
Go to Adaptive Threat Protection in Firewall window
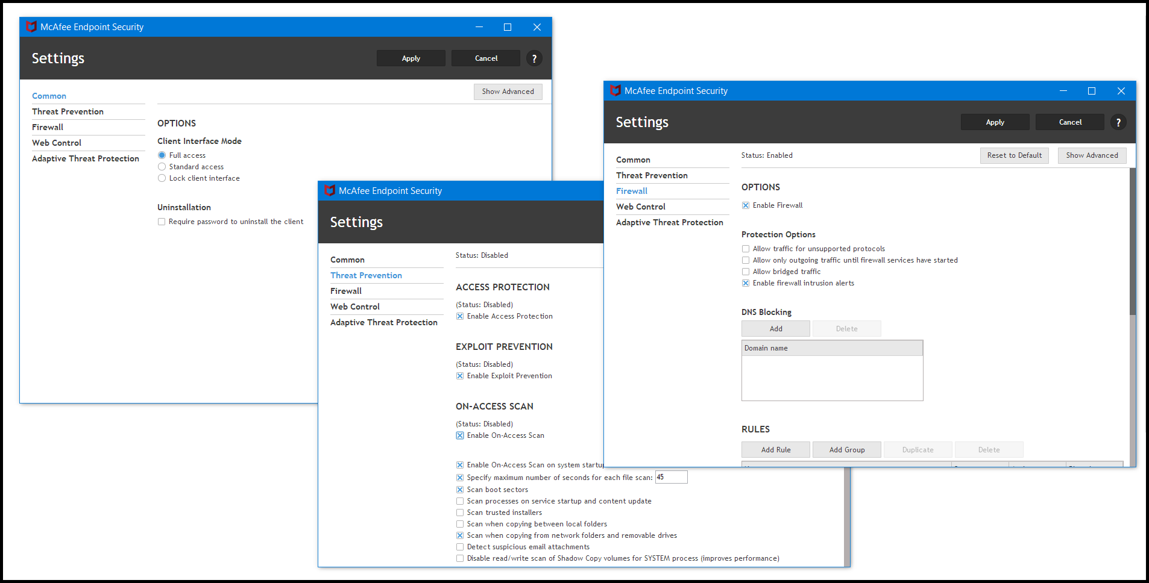(670, 222)
